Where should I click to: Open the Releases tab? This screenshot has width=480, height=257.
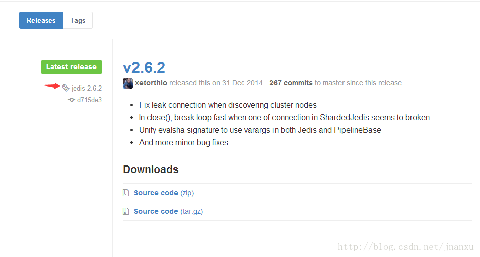tap(41, 20)
